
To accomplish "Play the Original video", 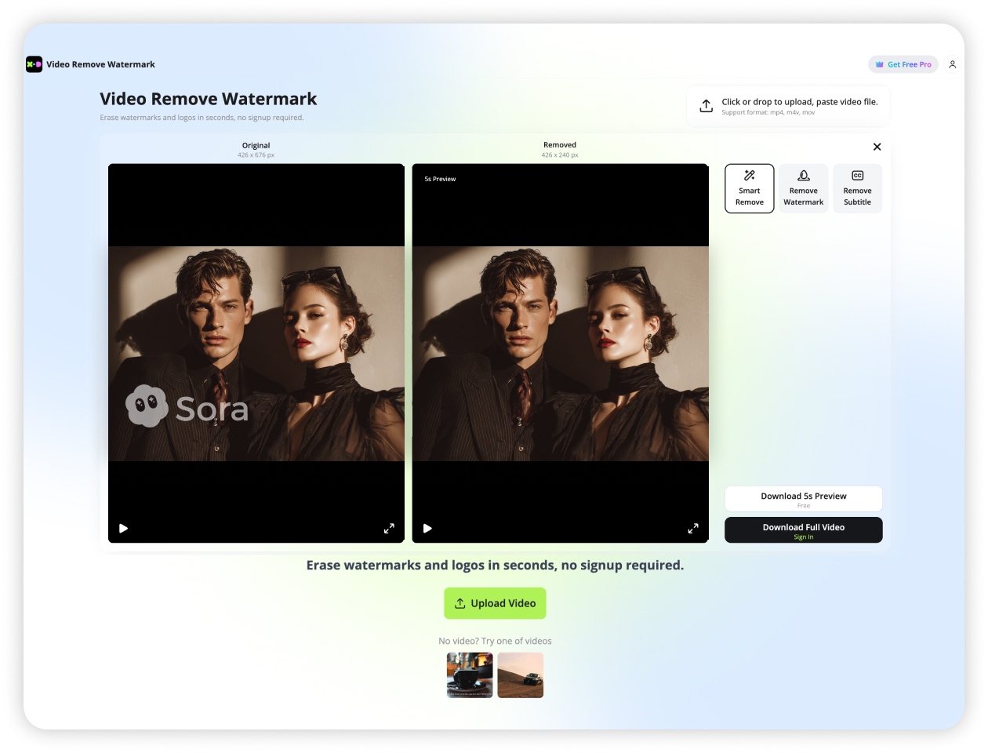I will (x=123, y=529).
